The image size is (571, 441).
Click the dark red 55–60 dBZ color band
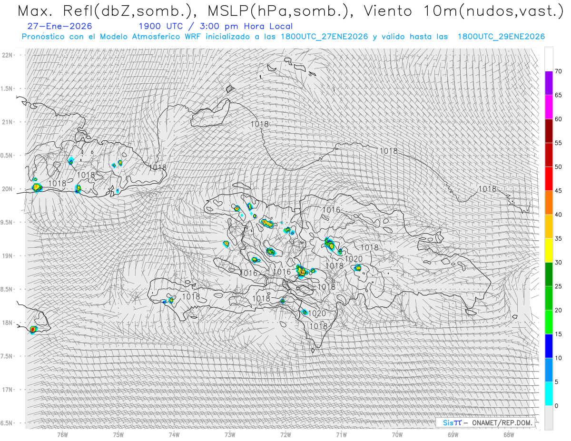coord(549,131)
